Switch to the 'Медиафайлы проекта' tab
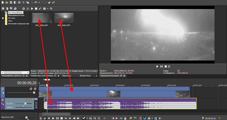The image size is (227, 120). (x=12, y=75)
